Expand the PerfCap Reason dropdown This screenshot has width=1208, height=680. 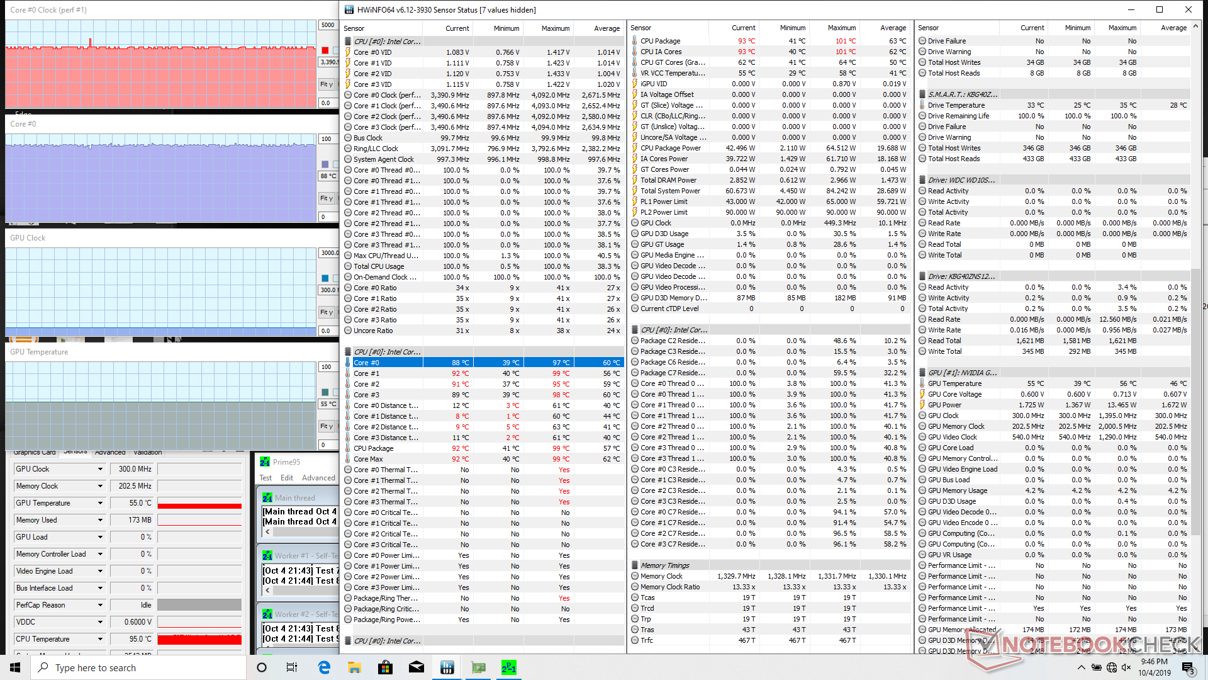[100, 605]
